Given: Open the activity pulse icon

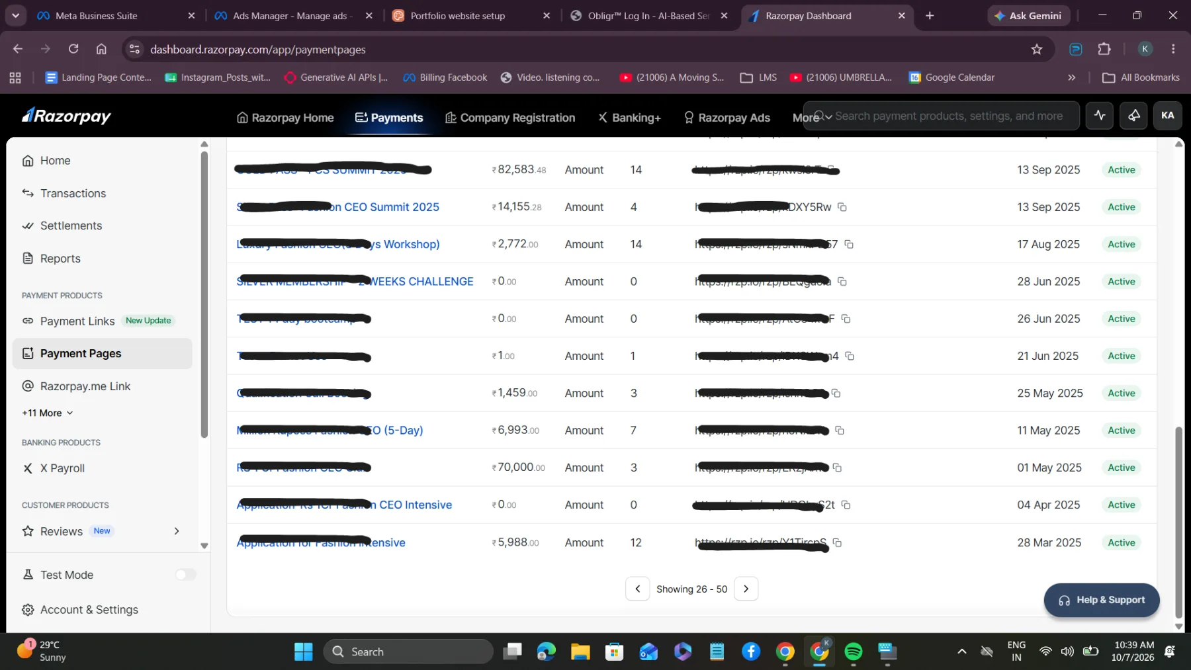Looking at the screenshot, I should (1100, 115).
